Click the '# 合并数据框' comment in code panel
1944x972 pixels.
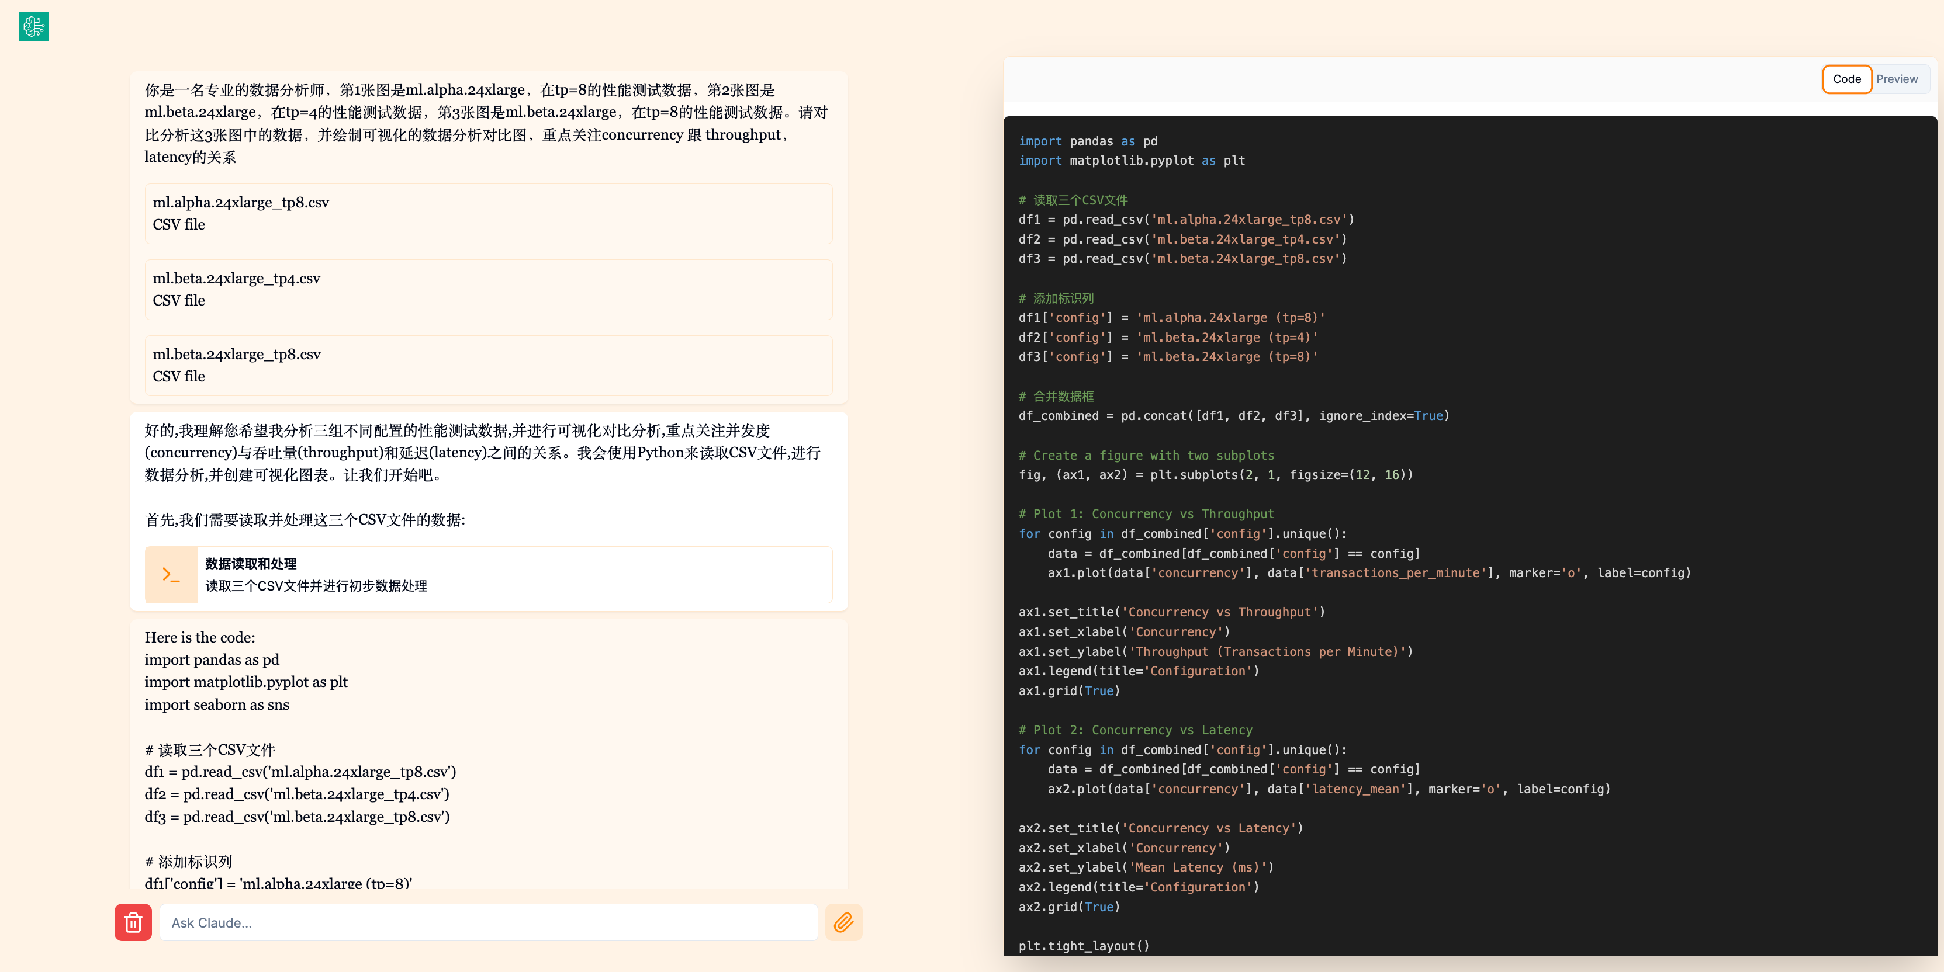coord(1056,396)
